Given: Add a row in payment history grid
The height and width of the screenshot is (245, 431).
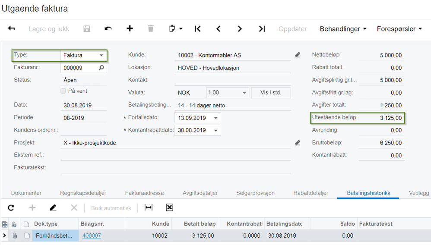Looking at the screenshot, I should [x=32, y=207].
